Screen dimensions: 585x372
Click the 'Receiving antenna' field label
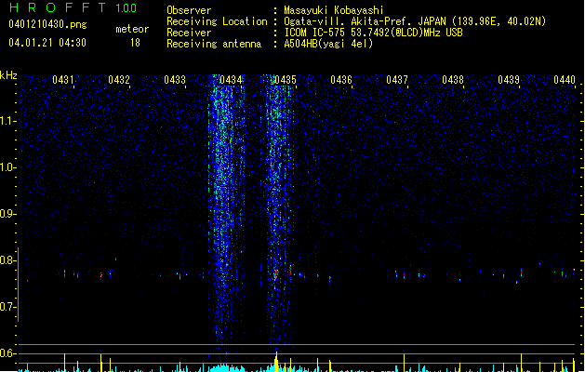click(214, 44)
